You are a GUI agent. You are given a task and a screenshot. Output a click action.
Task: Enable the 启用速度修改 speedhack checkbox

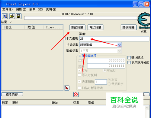coord(129,63)
